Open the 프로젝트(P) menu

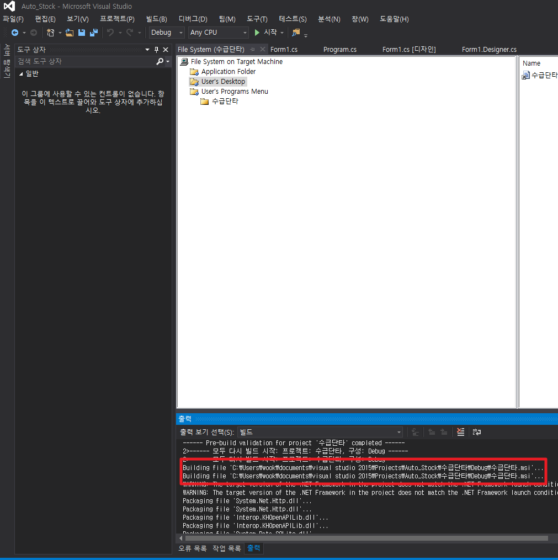[117, 19]
